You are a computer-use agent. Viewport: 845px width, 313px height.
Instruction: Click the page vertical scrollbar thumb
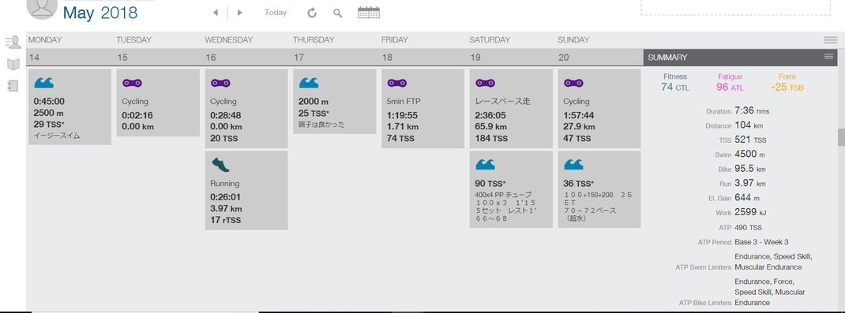(x=841, y=137)
